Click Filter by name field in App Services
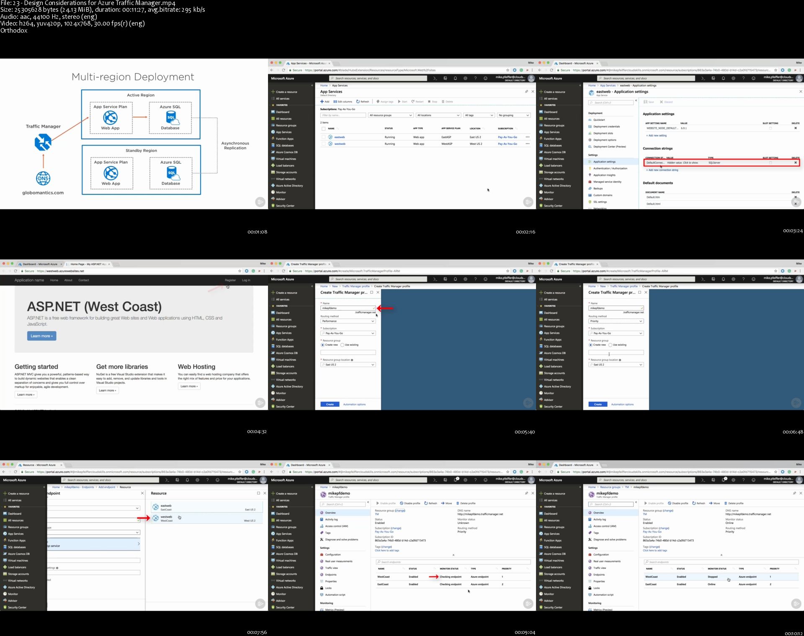This screenshot has width=804, height=636. coord(343,115)
